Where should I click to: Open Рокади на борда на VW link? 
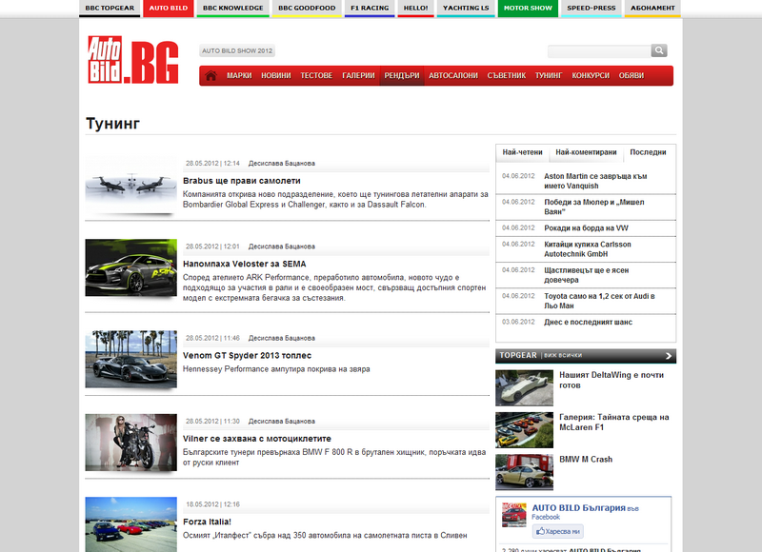[586, 228]
